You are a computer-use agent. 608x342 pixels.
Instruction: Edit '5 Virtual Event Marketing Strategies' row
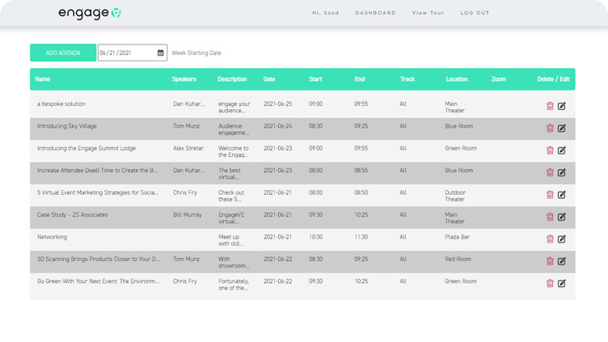[561, 194]
